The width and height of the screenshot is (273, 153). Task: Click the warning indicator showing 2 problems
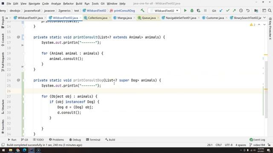pyautogui.click(x=253, y=25)
